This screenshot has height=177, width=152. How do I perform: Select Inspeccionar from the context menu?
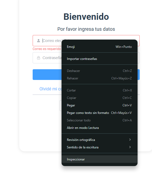click(100, 159)
